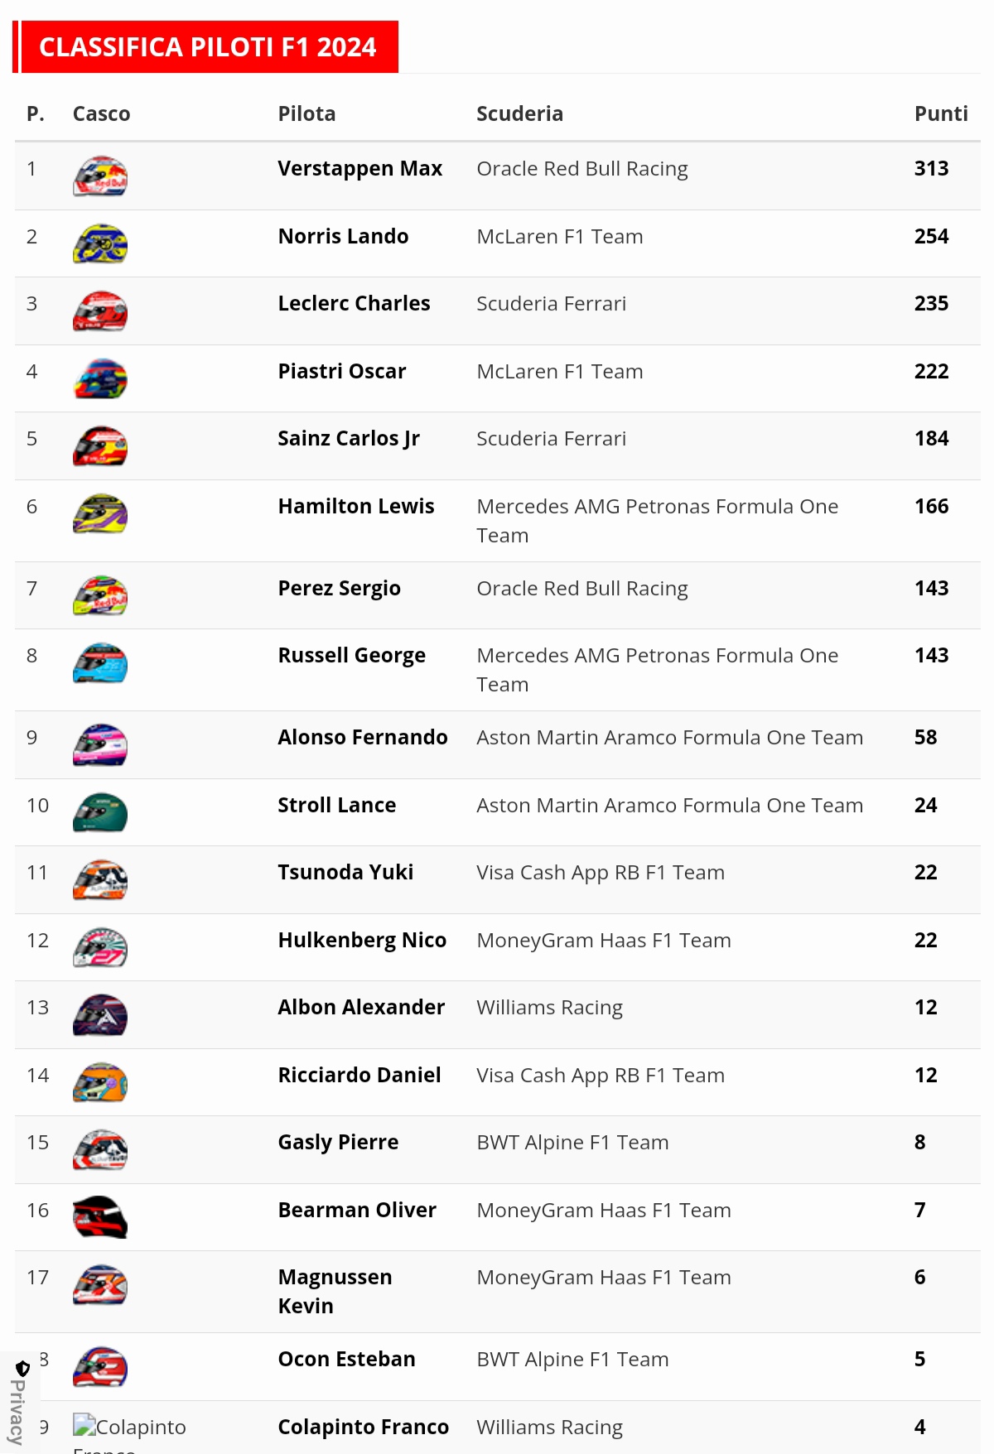The height and width of the screenshot is (1454, 994).
Task: Click Norris's yellow and blue helmet
Action: 100,244
